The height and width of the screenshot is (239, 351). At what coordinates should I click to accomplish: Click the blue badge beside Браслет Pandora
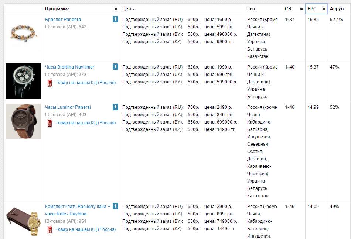coord(115,19)
